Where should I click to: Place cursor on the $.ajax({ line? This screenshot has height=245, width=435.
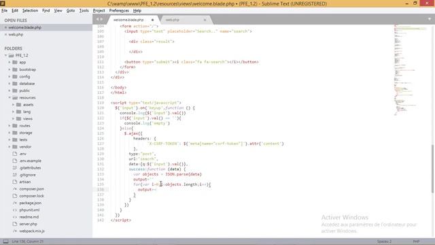(133, 133)
